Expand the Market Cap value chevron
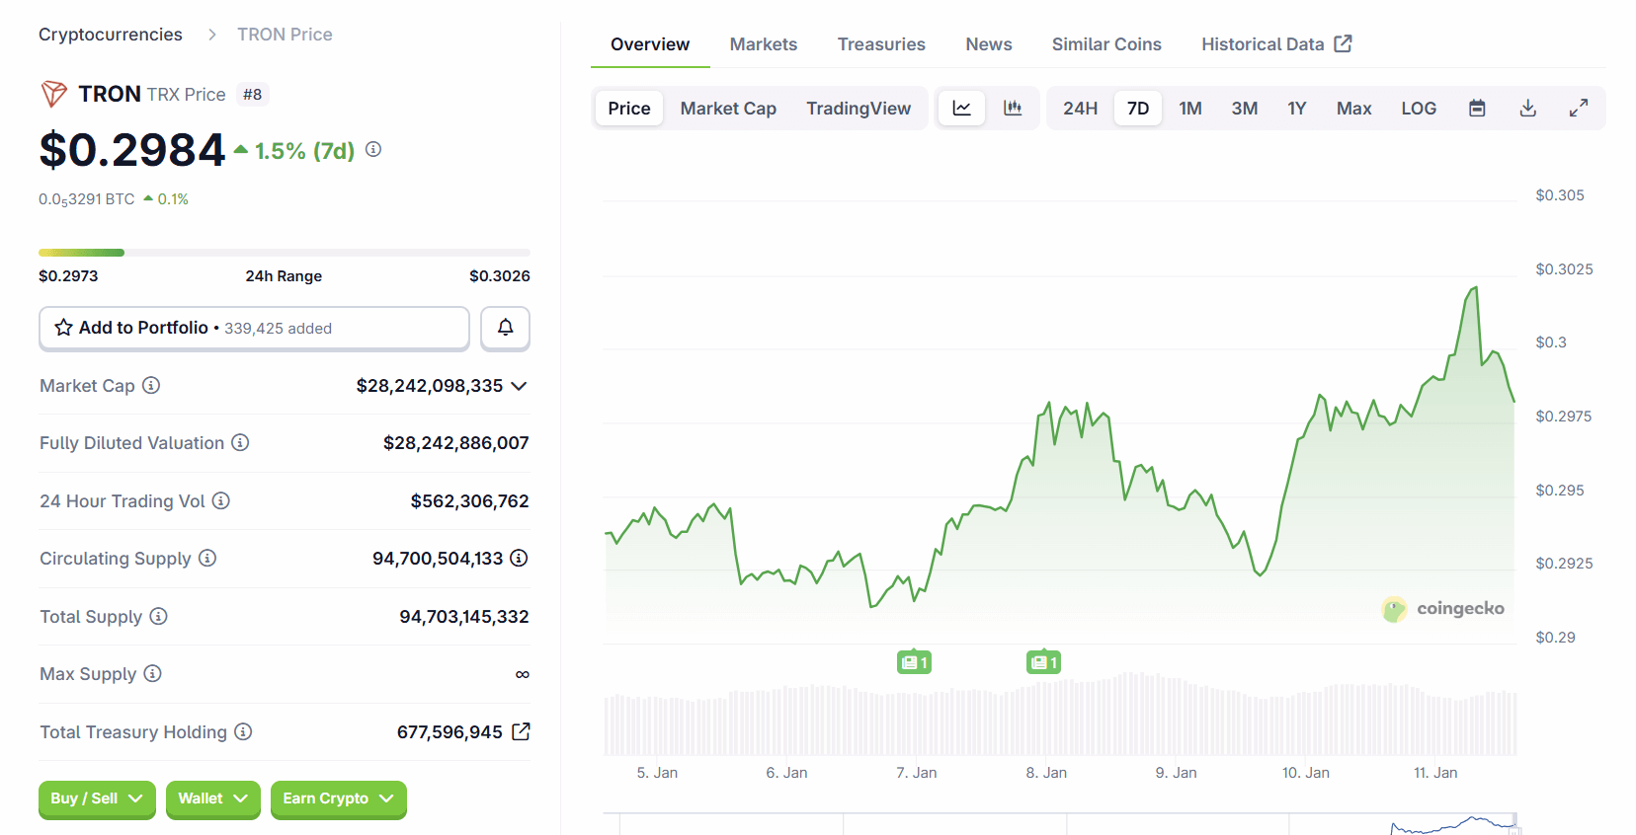Image resolution: width=1636 pixels, height=835 pixels. click(x=519, y=386)
